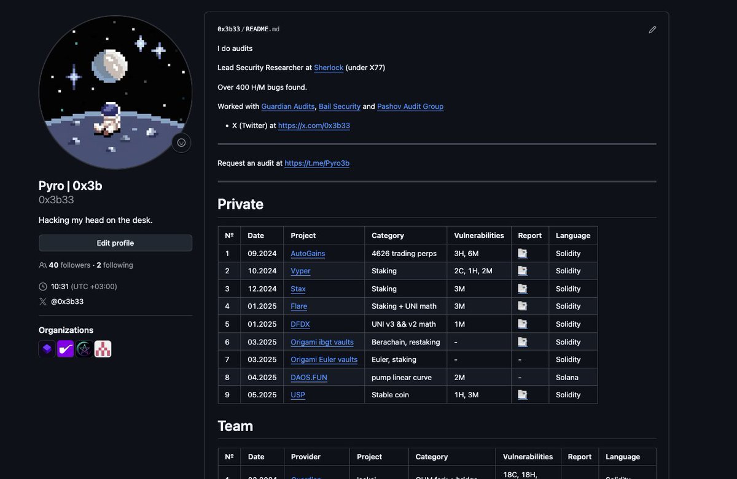Open the Pashov Audit Group link

(410, 106)
